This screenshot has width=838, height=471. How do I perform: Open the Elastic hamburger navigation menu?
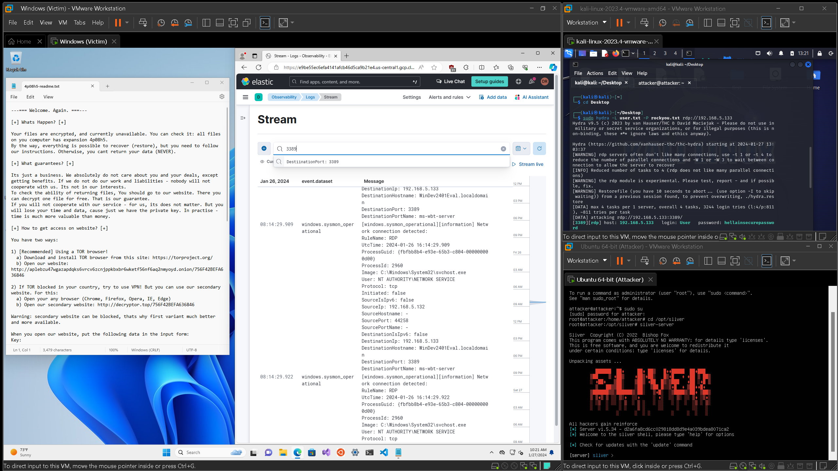click(246, 97)
